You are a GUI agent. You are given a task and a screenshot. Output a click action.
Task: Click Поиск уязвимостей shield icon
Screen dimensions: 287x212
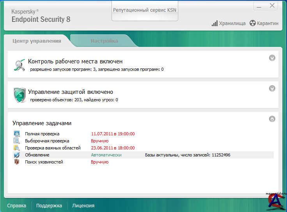tap(17, 162)
